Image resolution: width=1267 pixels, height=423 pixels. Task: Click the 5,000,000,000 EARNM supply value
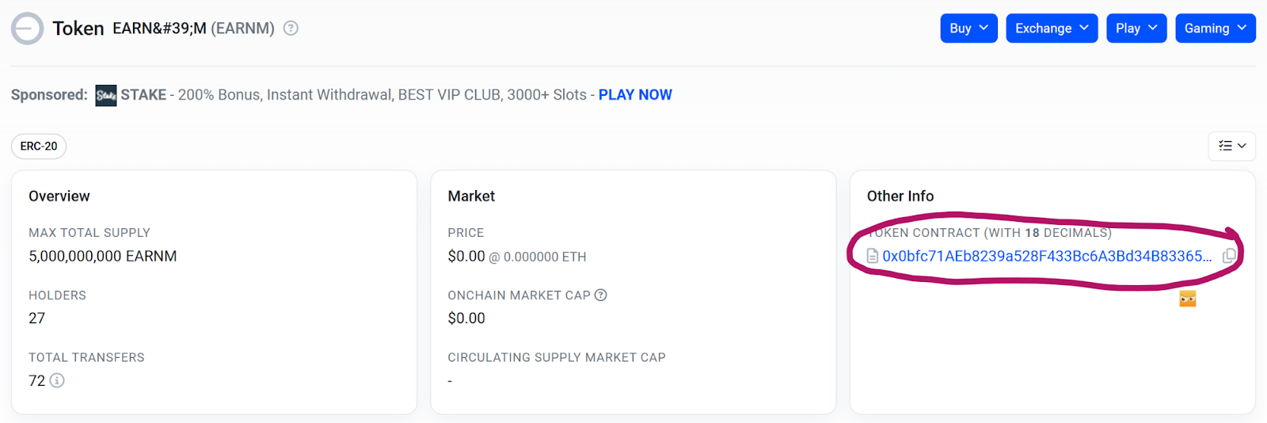click(x=103, y=256)
